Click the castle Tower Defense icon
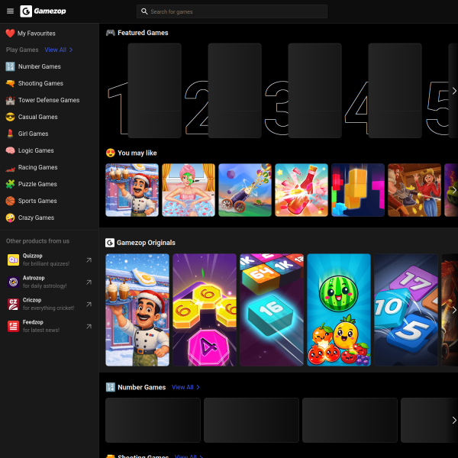458x458 pixels. coord(10,100)
